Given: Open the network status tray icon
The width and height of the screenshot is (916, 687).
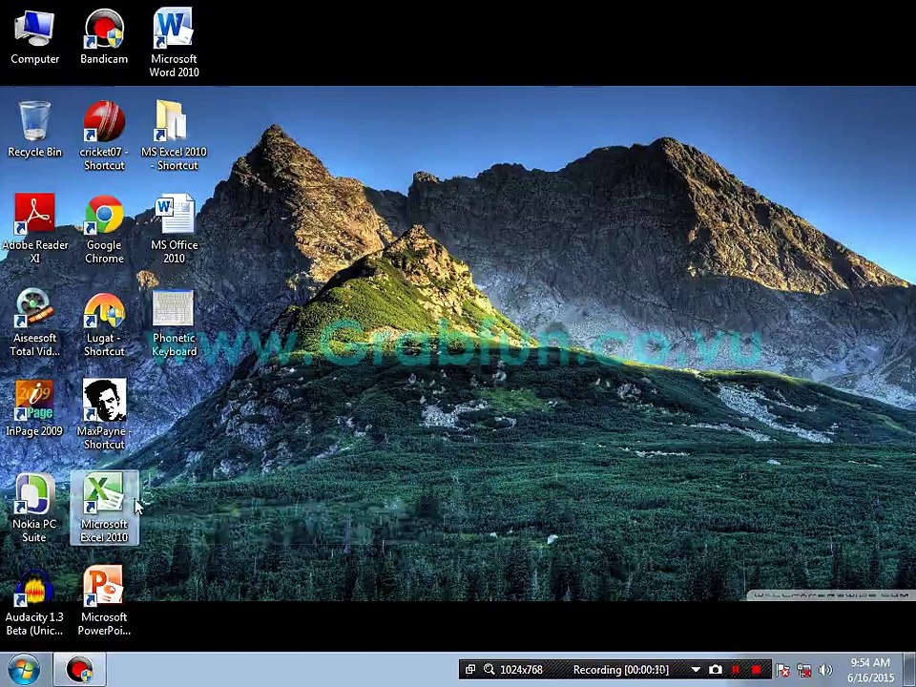Looking at the screenshot, I should (x=804, y=670).
